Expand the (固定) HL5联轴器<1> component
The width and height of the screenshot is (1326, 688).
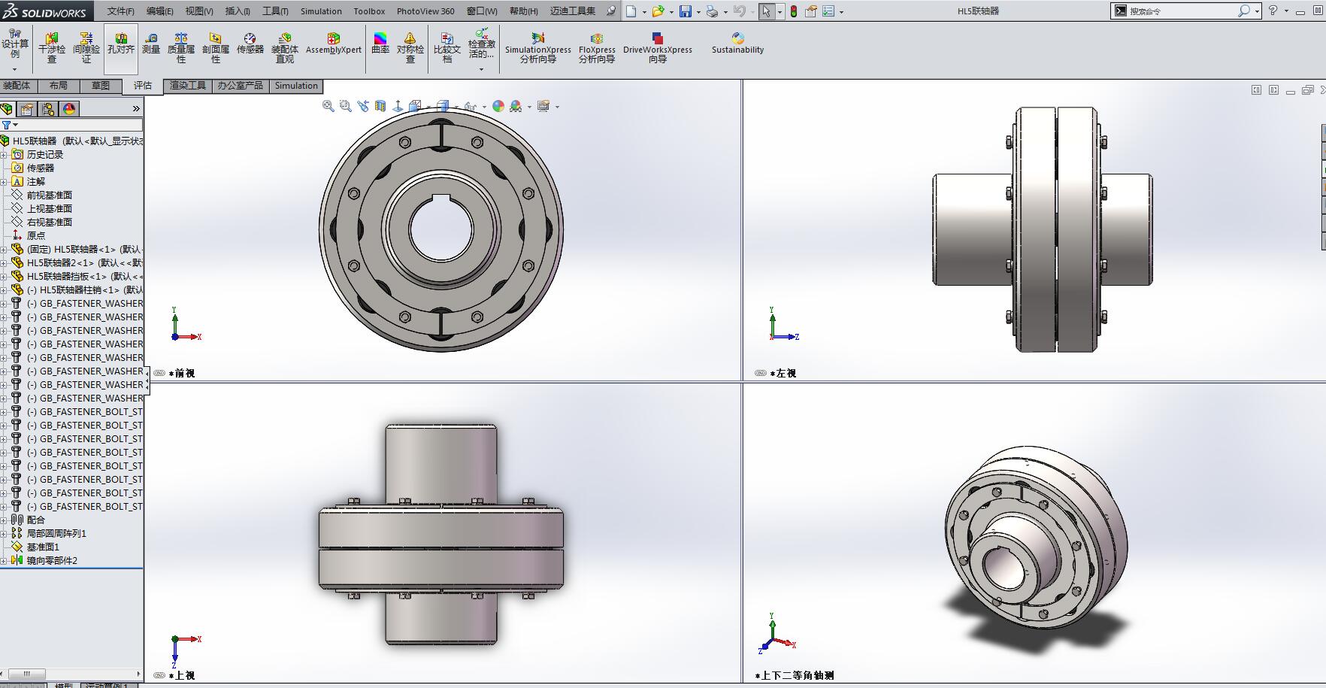click(x=4, y=250)
